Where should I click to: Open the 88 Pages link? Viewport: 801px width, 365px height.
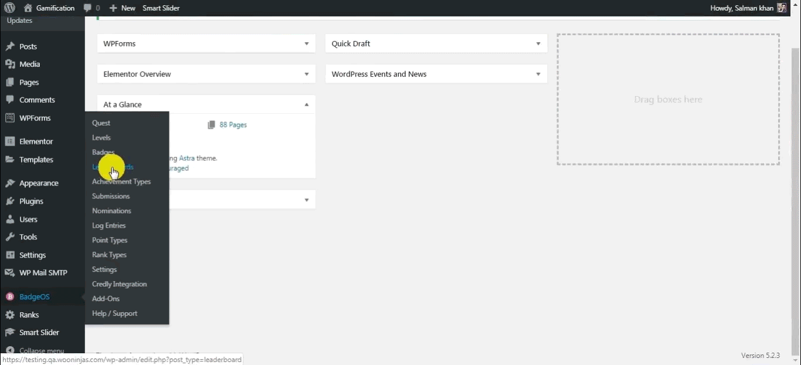[x=233, y=125]
